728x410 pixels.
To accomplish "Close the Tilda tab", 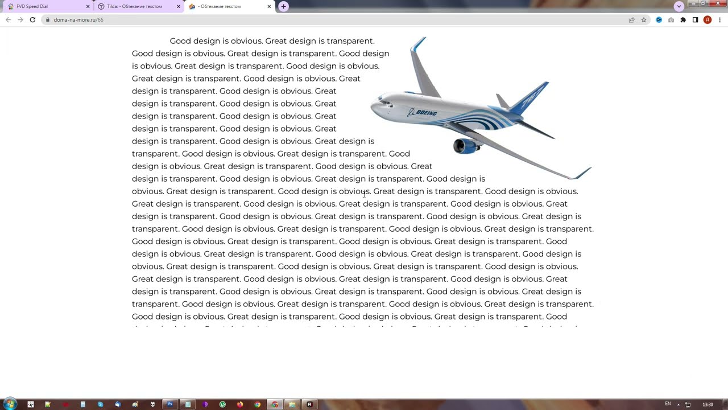I will click(x=179, y=6).
